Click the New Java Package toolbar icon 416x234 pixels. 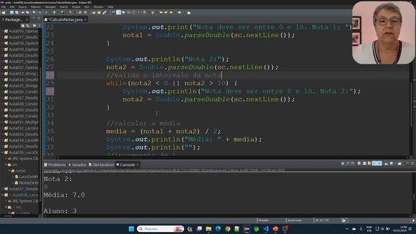click(x=79, y=12)
